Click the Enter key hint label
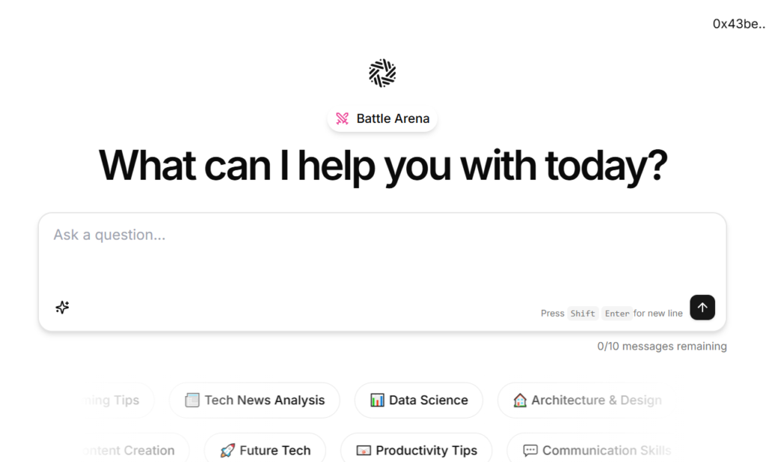The width and height of the screenshot is (766, 462). click(617, 314)
